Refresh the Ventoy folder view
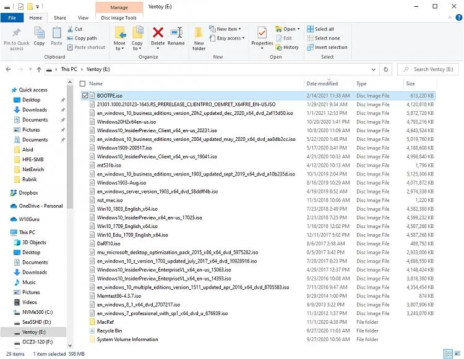The height and width of the screenshot is (359, 464). 386,69
